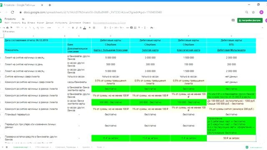The image size is (267, 150).
Task: Open the Классическая карта link
Action: tap(188, 50)
